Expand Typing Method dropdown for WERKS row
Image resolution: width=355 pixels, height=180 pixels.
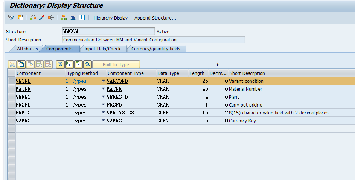[104, 97]
